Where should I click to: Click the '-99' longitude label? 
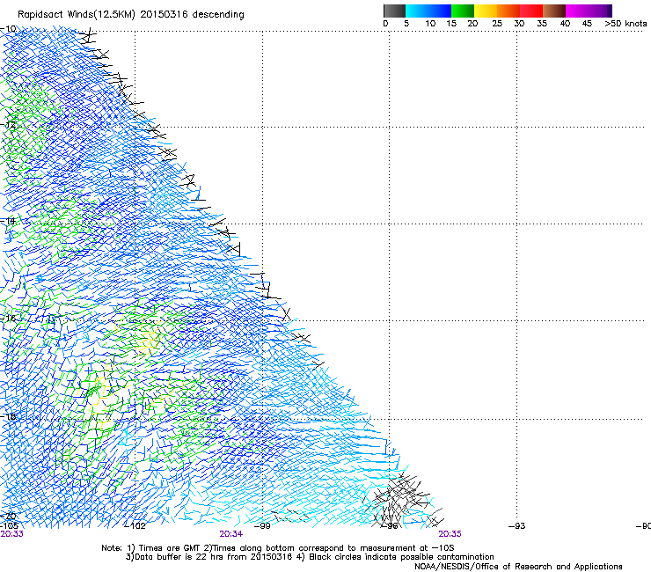point(262,526)
